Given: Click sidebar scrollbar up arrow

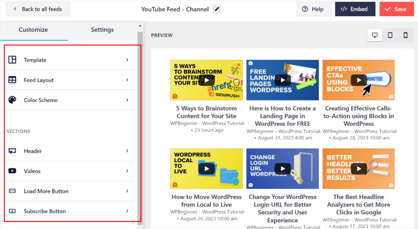Looking at the screenshot, I should 140,26.
